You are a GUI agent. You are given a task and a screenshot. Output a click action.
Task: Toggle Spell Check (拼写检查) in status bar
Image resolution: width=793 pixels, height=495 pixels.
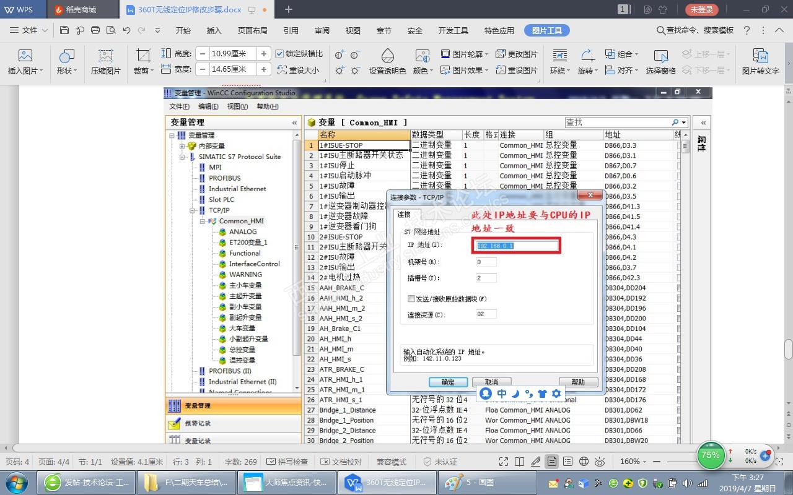click(x=287, y=462)
